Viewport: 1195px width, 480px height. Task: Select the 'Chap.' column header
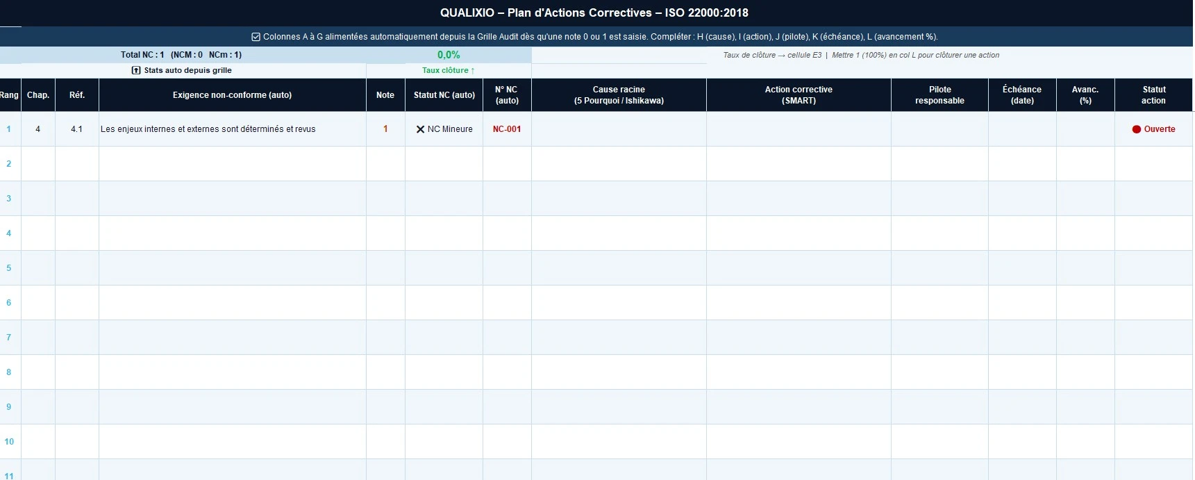(38, 95)
